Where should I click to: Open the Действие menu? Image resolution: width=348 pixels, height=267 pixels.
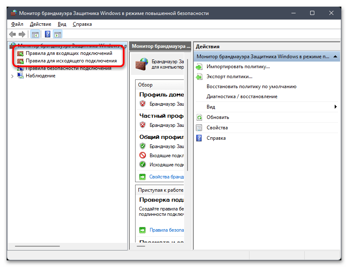pyautogui.click(x=40, y=24)
